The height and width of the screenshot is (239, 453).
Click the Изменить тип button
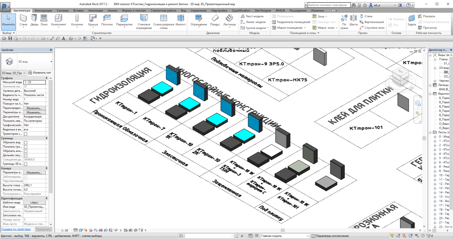40,73
